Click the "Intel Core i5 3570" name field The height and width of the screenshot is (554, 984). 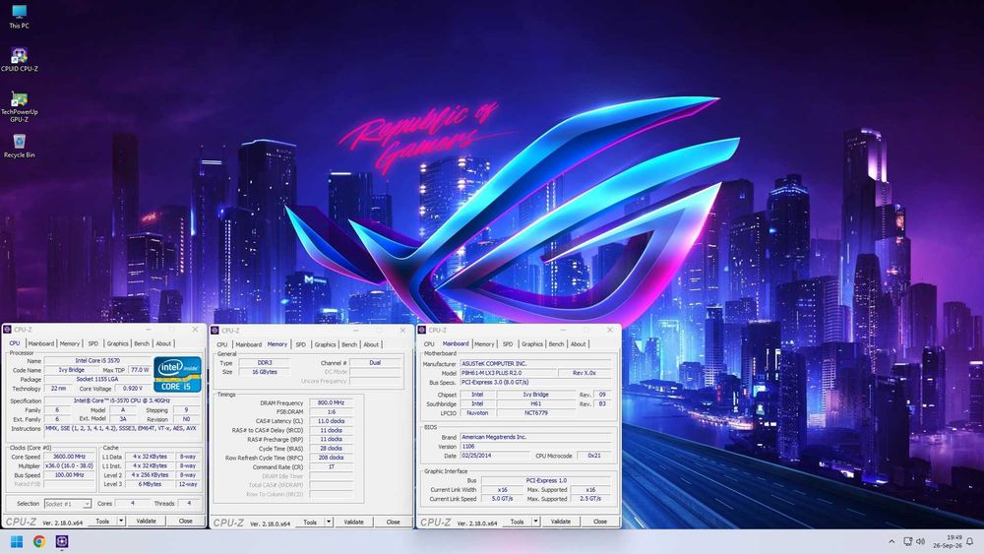point(97,361)
